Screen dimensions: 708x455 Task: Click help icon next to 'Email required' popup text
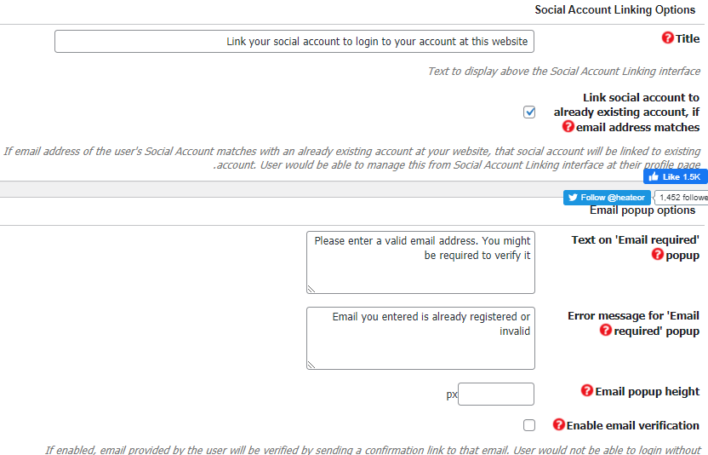658,255
